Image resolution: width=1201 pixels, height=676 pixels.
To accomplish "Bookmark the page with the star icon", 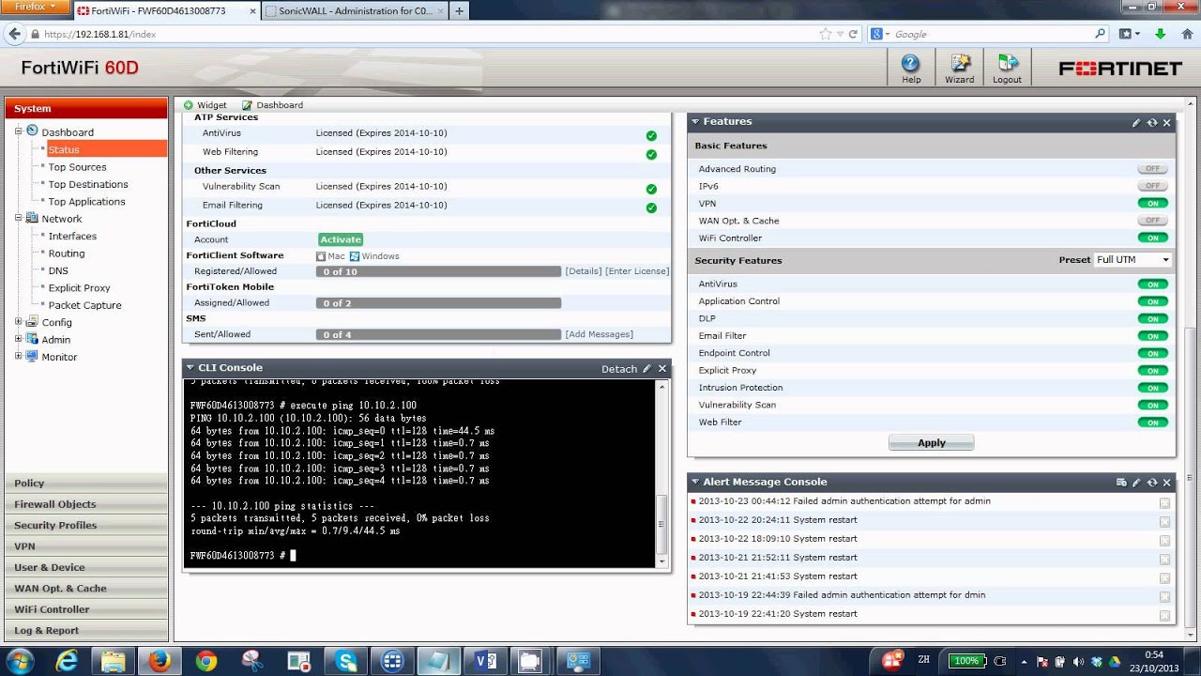I will pyautogui.click(x=826, y=34).
